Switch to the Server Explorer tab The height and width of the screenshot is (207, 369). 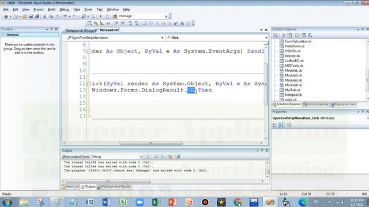(x=316, y=105)
